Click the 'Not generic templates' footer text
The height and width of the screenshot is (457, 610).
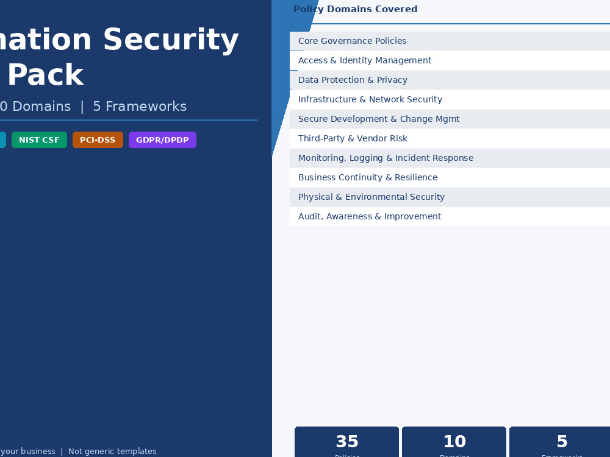112,451
